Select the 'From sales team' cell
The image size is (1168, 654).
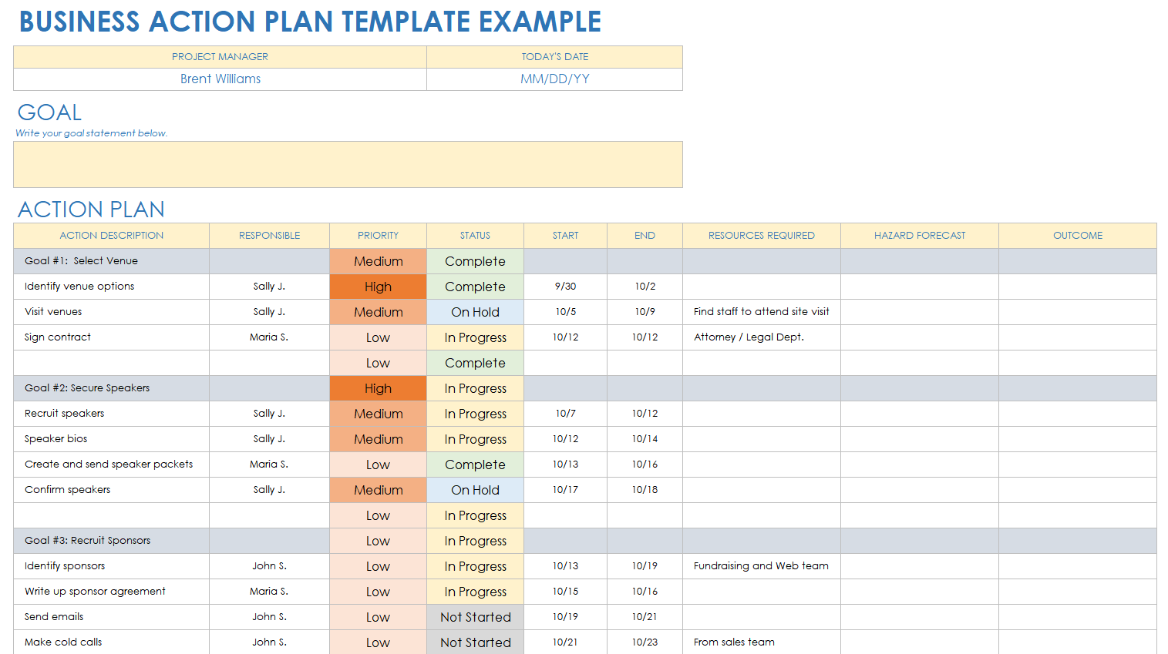(x=762, y=642)
